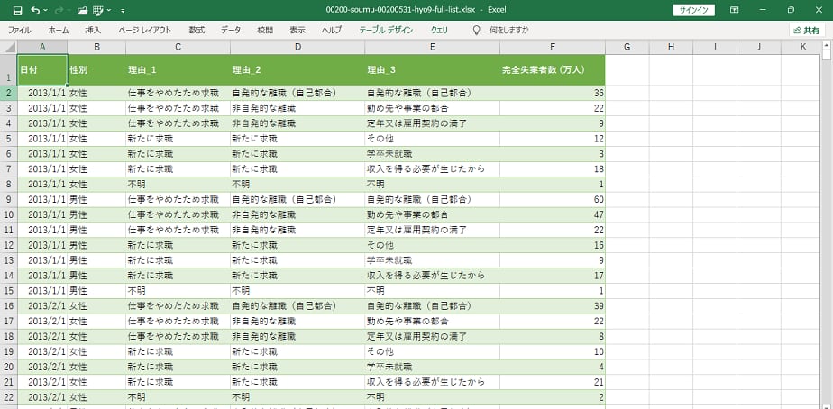The image size is (833, 409).
Task: Click 学卒未就職 in row 6
Action: pyautogui.click(x=389, y=154)
